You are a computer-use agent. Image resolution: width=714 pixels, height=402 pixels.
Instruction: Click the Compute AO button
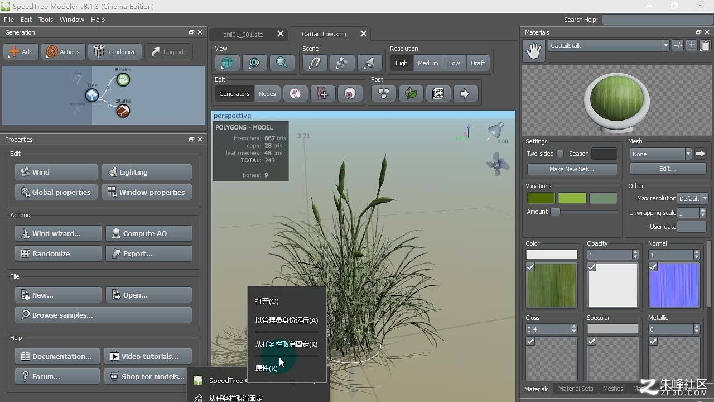tap(148, 233)
